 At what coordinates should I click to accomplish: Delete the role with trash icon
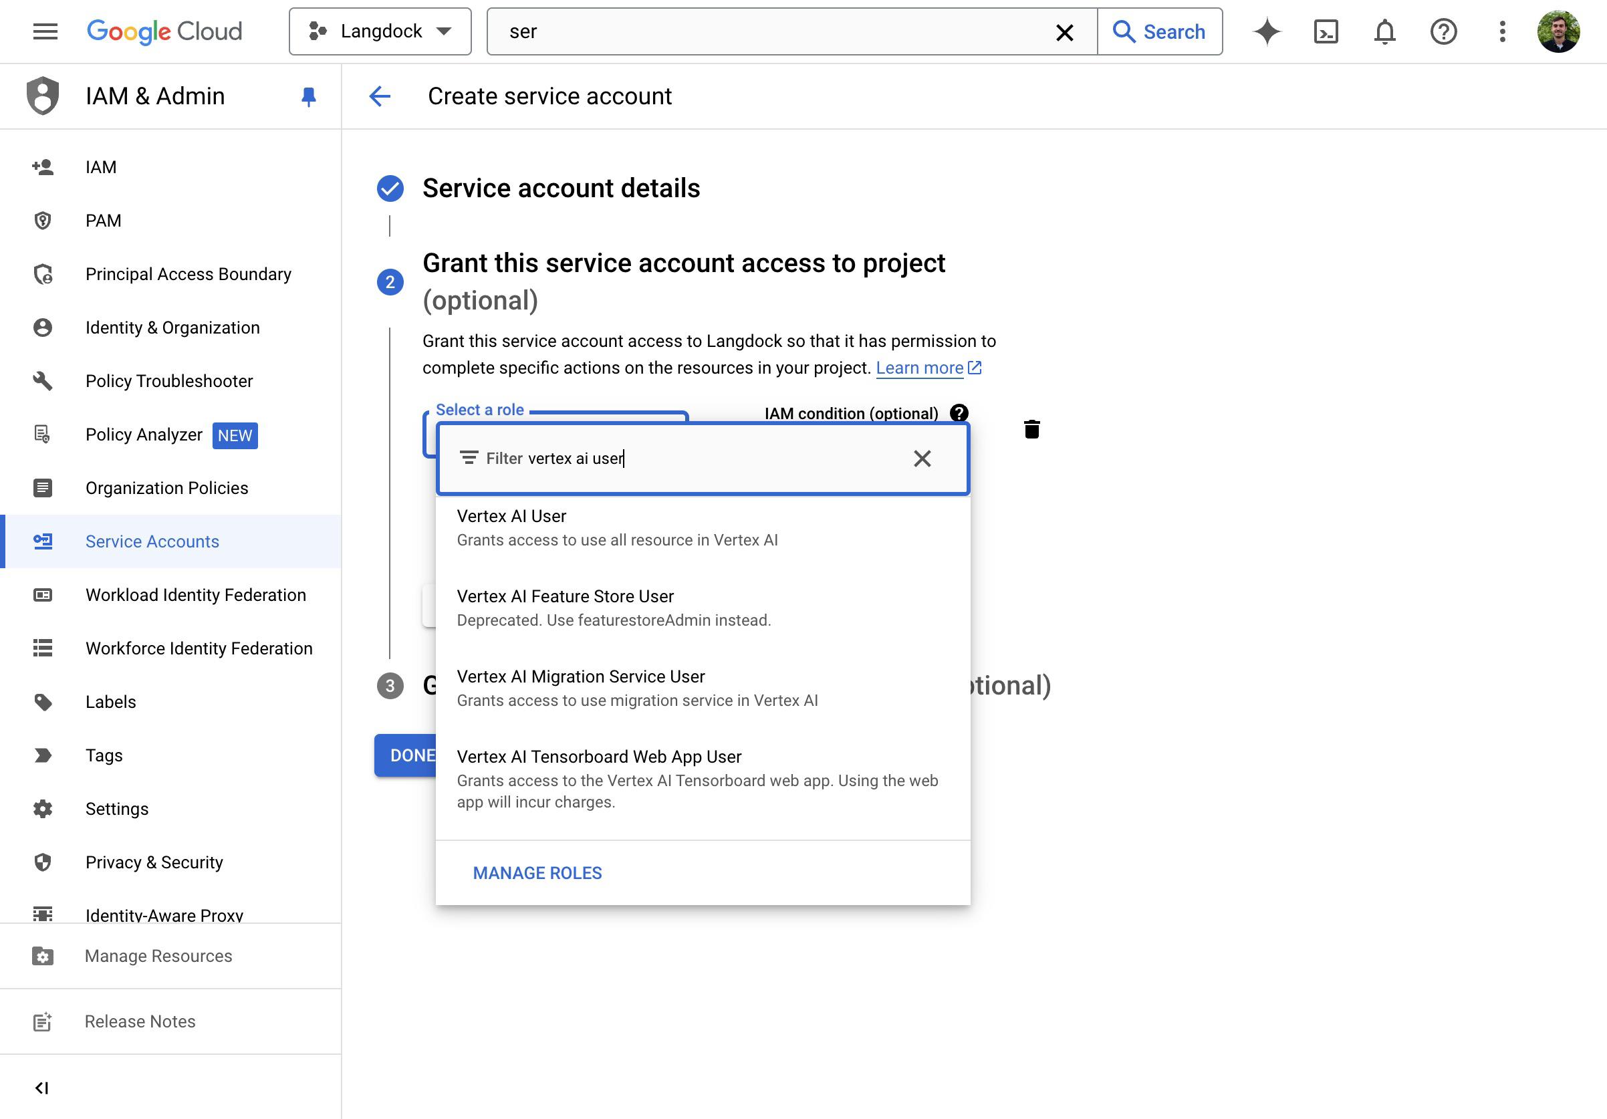click(x=1031, y=429)
